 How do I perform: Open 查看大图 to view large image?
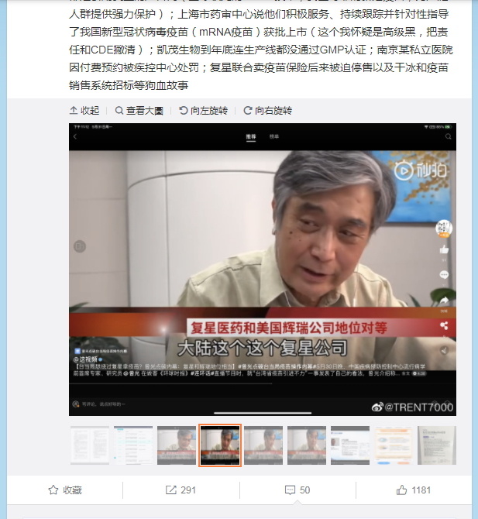139,111
